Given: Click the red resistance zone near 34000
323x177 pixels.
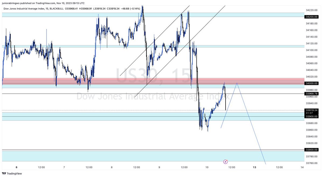Looking at the screenshot, I should click(153, 81).
